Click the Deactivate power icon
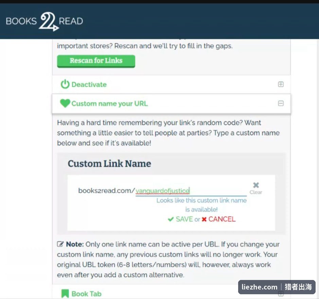Image resolution: width=319 pixels, height=299 pixels. (65, 84)
